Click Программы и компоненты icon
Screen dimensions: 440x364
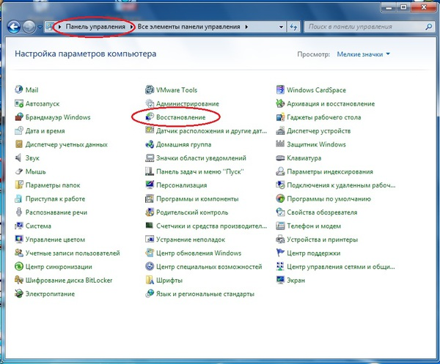pos(150,198)
